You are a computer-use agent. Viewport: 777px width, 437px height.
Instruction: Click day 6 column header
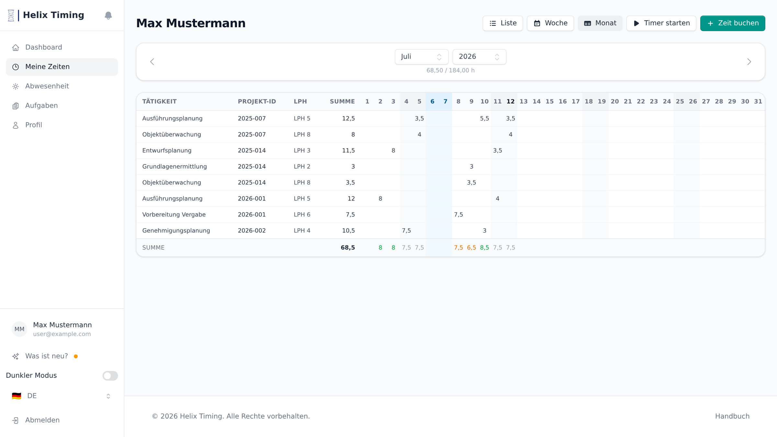click(x=432, y=102)
